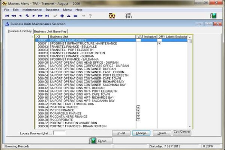Click the ditto quote marks icon
The height and width of the screenshot is (150, 225).
click(x=84, y=16)
